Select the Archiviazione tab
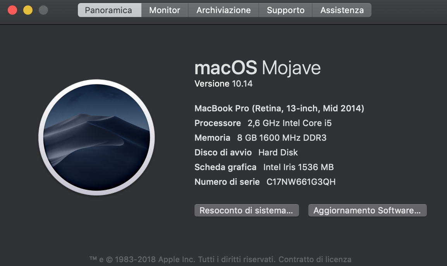The image size is (447, 266). tap(223, 10)
